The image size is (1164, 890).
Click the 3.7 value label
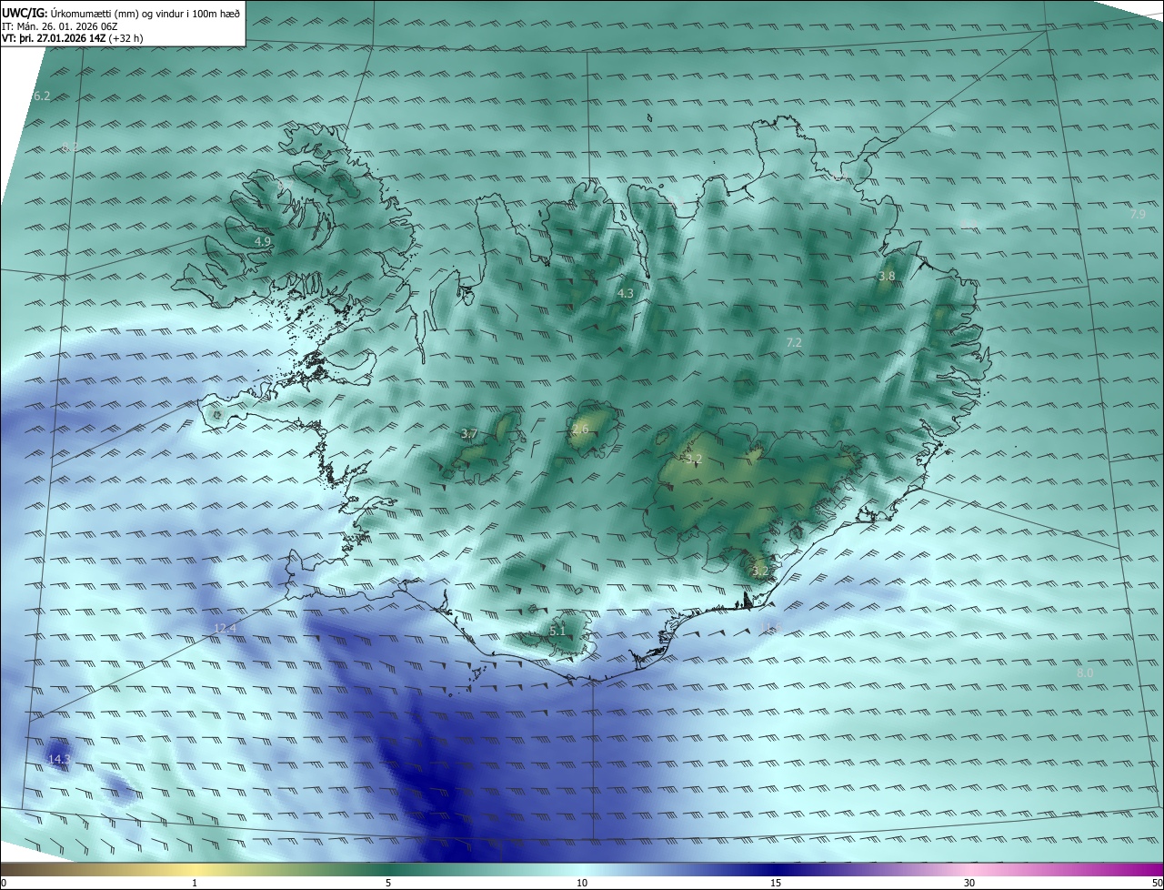(x=468, y=434)
